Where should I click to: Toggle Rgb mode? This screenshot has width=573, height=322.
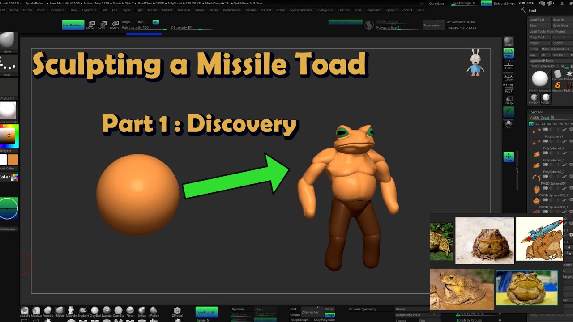(141, 22)
